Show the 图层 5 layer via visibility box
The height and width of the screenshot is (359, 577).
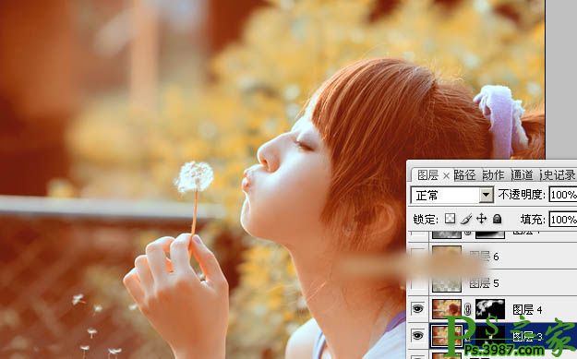click(x=417, y=282)
